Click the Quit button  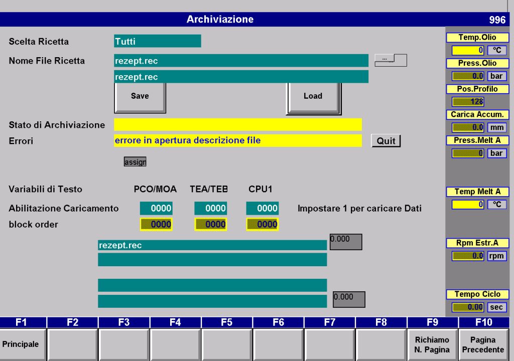386,141
